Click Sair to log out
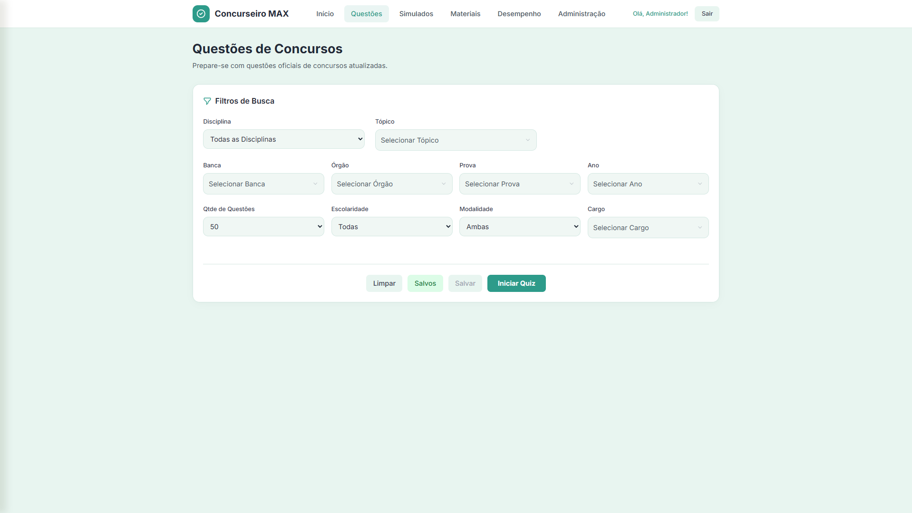Screen dimensions: 912x513 point(707,14)
